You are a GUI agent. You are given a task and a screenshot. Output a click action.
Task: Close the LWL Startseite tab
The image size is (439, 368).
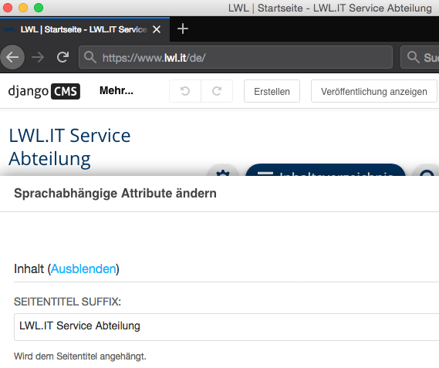(157, 29)
